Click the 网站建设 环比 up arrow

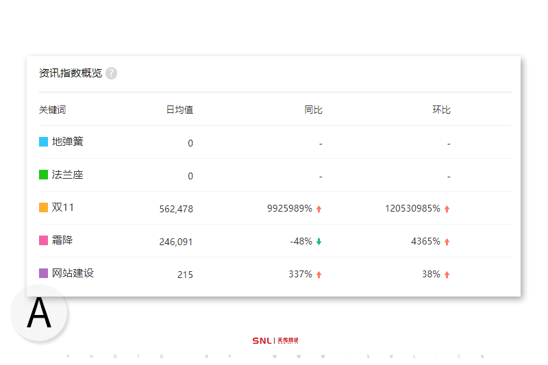click(x=447, y=275)
